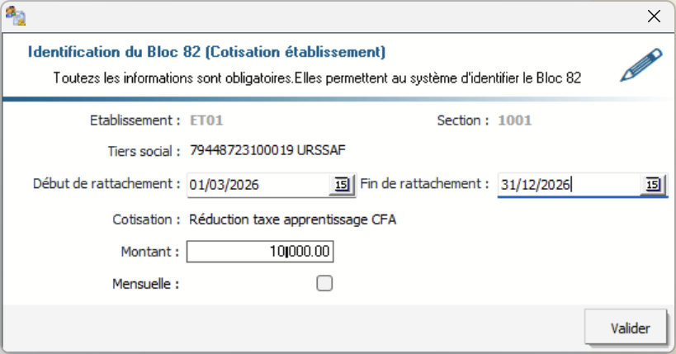Click the Mensuelle label
The height and width of the screenshot is (354, 676).
click(146, 284)
